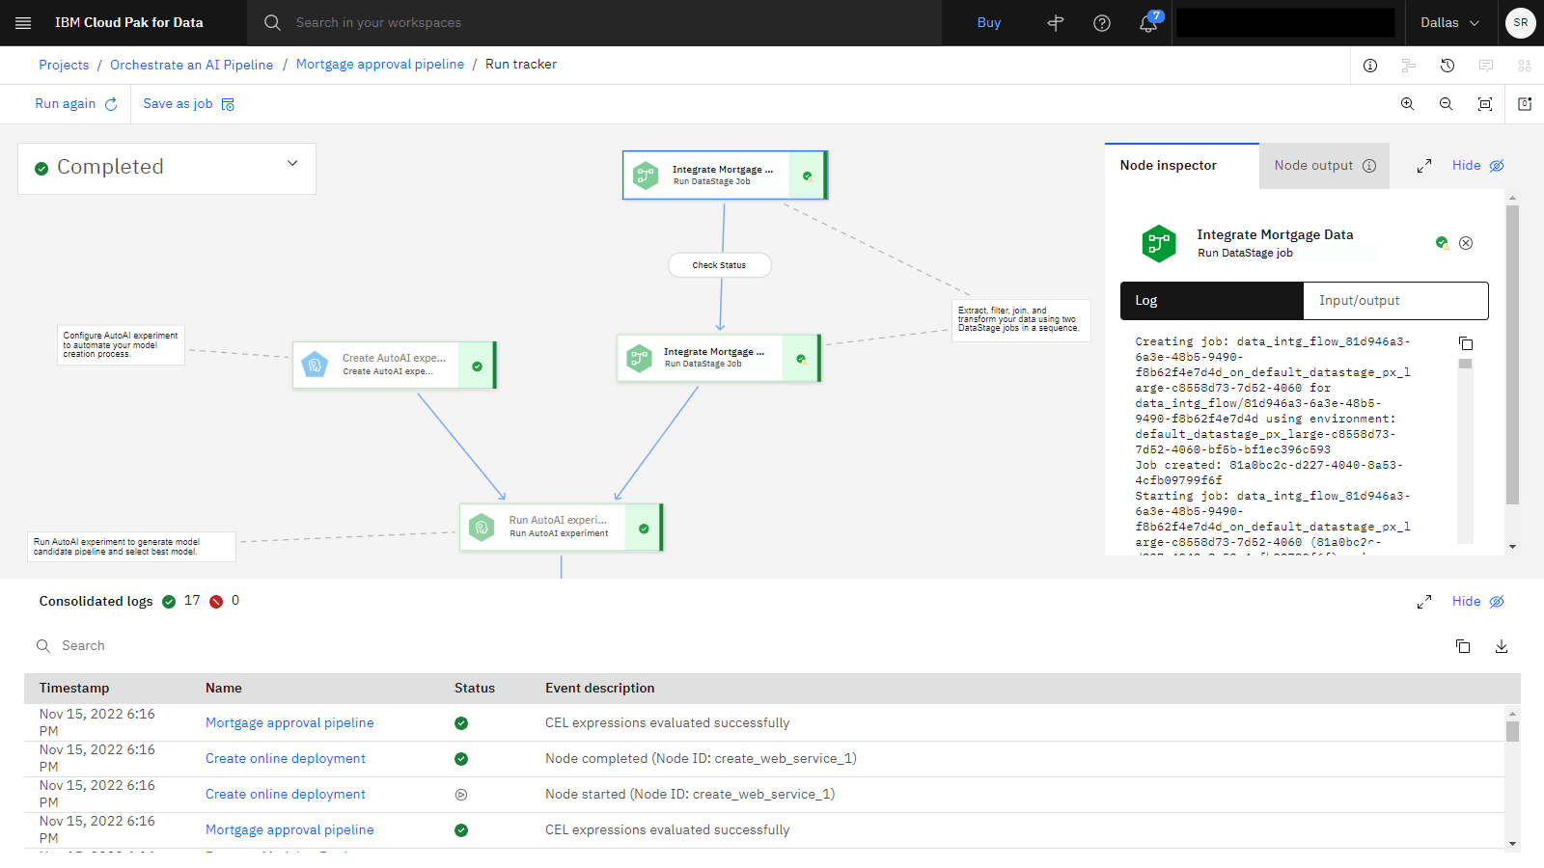
Task: Expand the Consolidated logs panel
Action: 1424,602
